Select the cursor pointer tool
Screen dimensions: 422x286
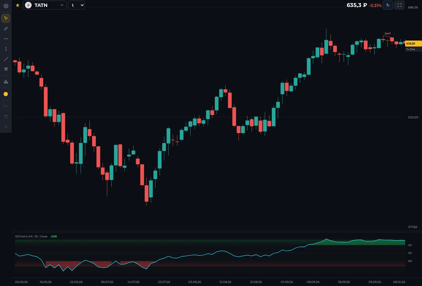click(x=6, y=18)
